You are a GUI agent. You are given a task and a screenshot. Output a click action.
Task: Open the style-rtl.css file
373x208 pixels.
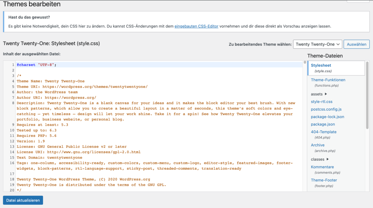[321, 102]
